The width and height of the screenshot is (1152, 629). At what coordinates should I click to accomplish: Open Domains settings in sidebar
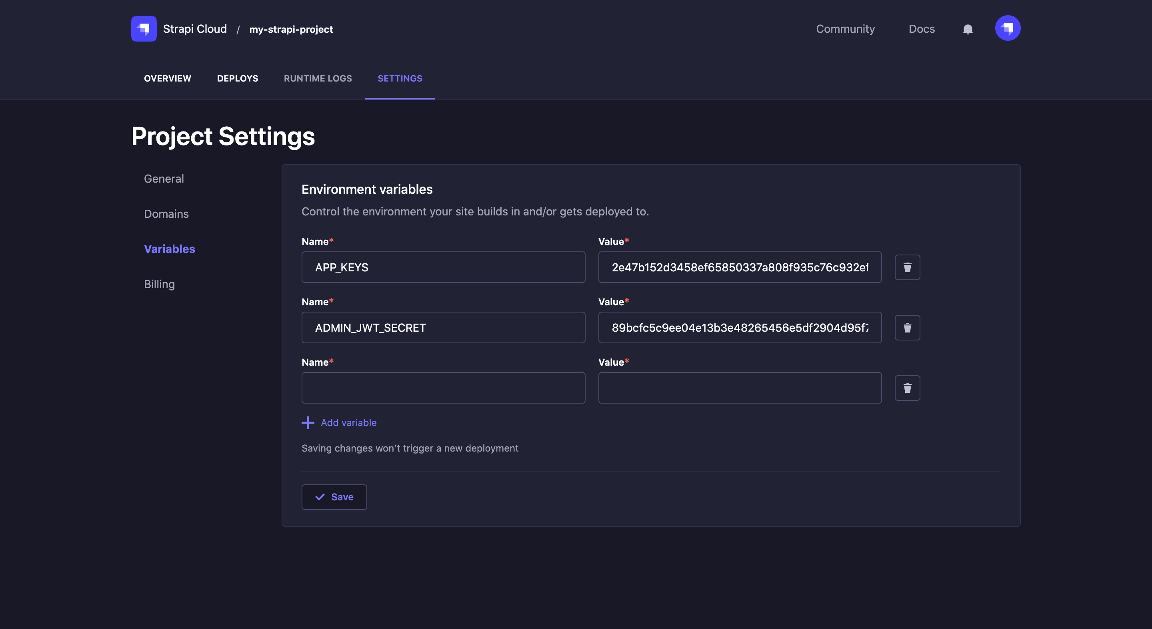pyautogui.click(x=166, y=214)
